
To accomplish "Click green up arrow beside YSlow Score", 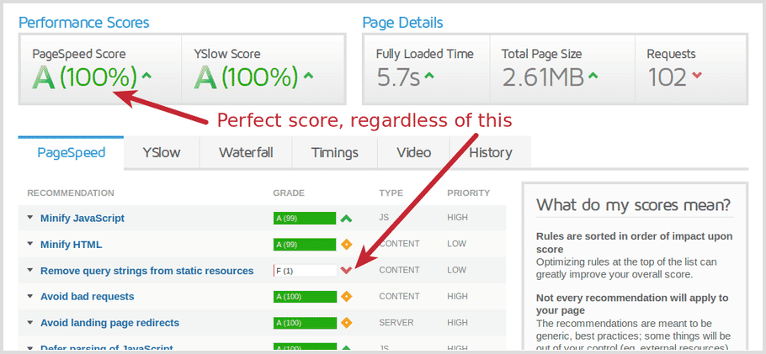I will click(x=308, y=76).
